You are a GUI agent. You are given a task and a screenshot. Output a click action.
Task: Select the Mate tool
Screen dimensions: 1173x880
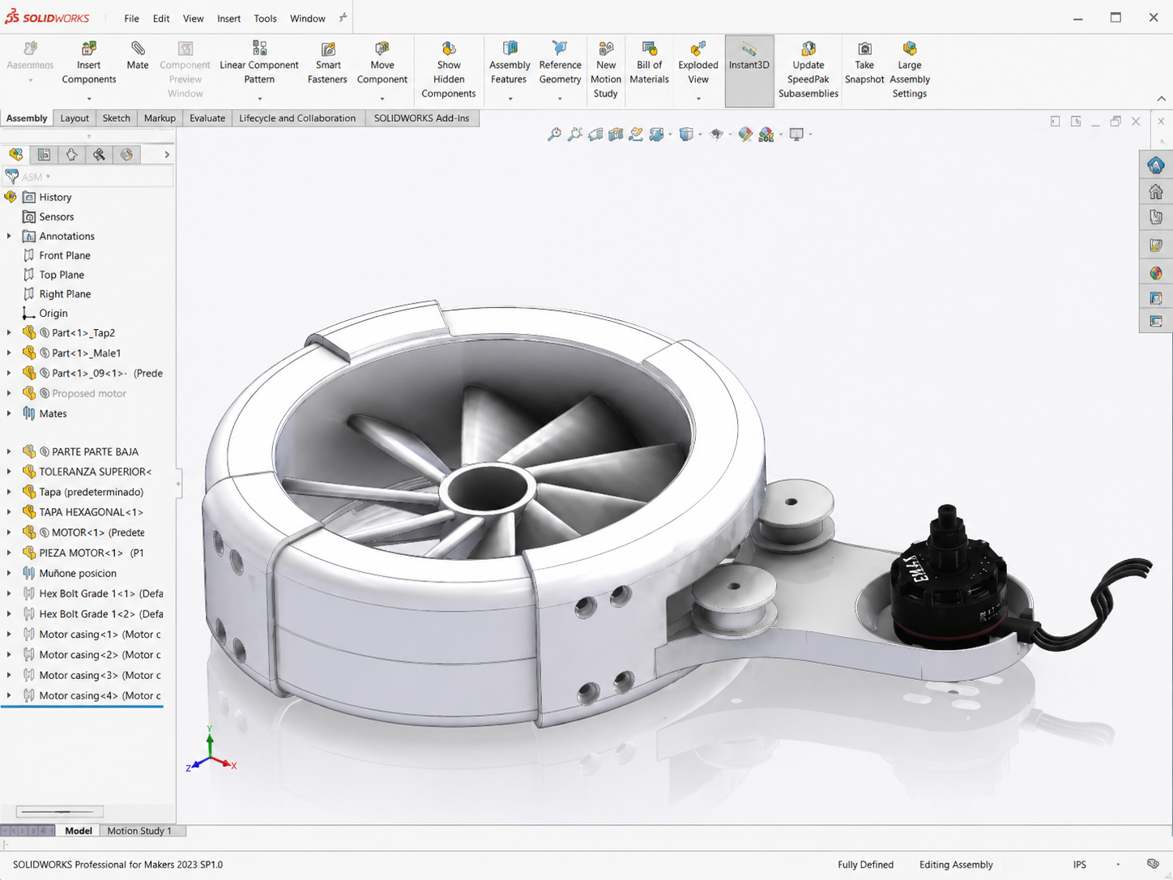pos(138,56)
